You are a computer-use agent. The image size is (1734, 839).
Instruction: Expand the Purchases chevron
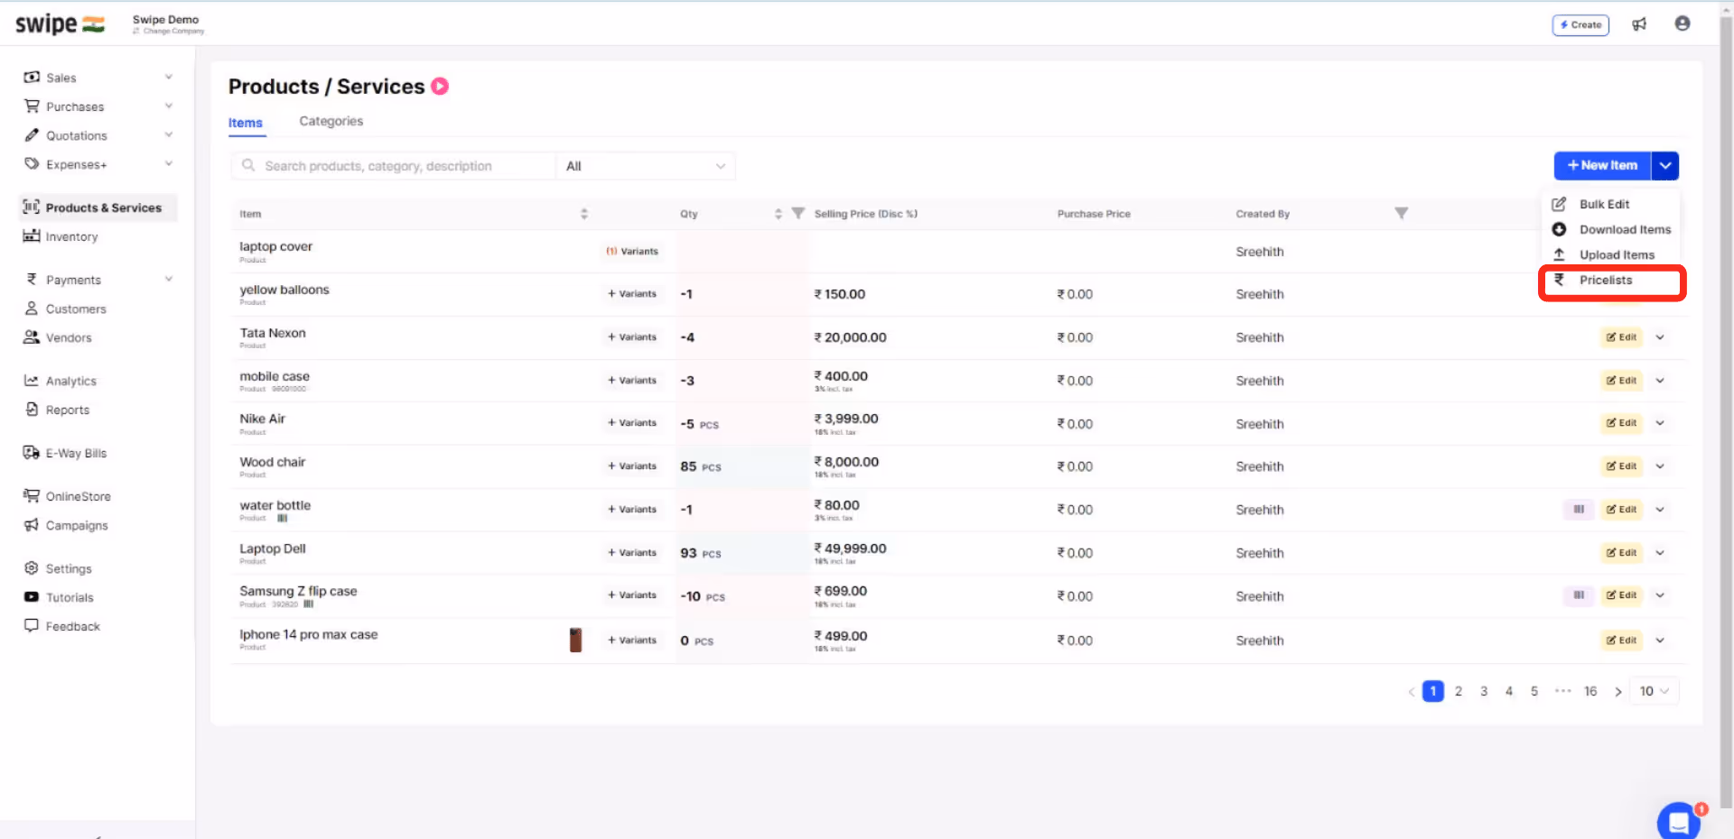click(x=168, y=106)
